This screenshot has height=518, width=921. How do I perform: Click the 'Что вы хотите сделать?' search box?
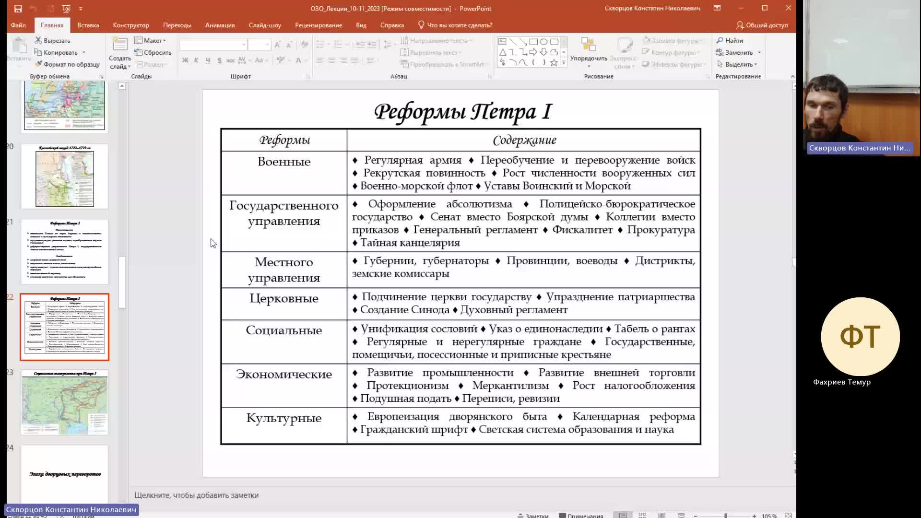click(x=455, y=25)
